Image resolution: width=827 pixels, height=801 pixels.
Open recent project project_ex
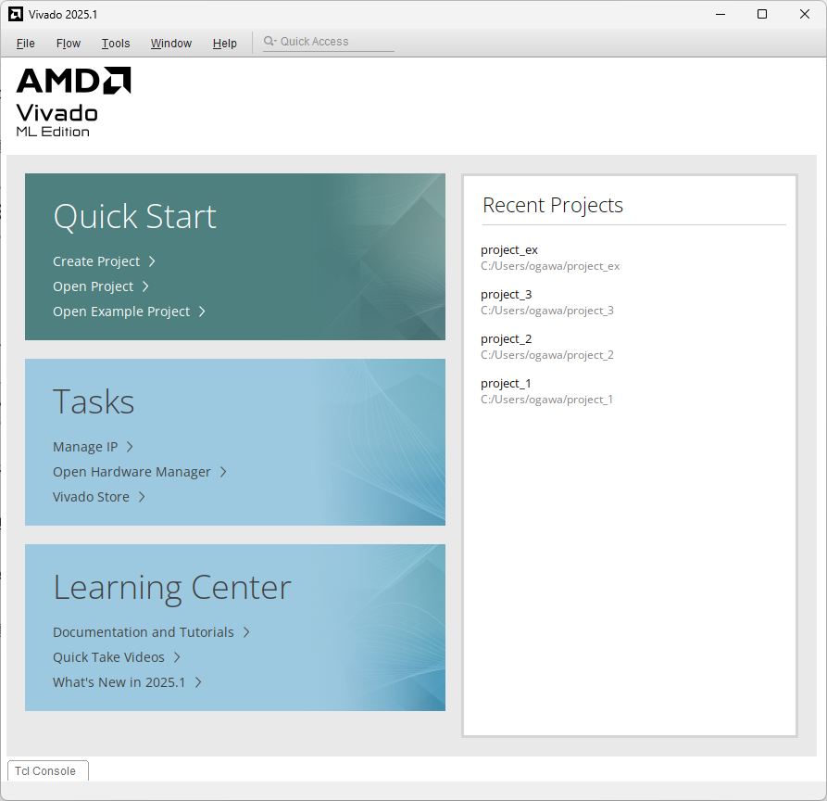coord(509,250)
